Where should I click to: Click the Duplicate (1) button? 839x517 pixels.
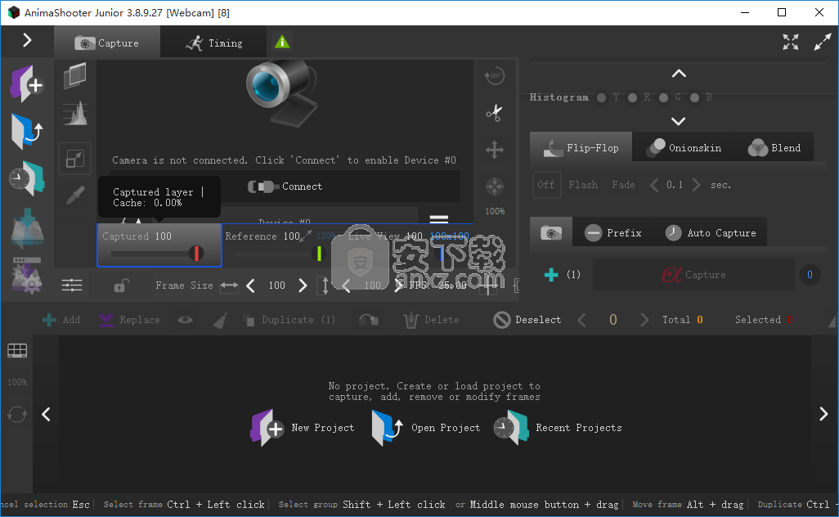(289, 320)
